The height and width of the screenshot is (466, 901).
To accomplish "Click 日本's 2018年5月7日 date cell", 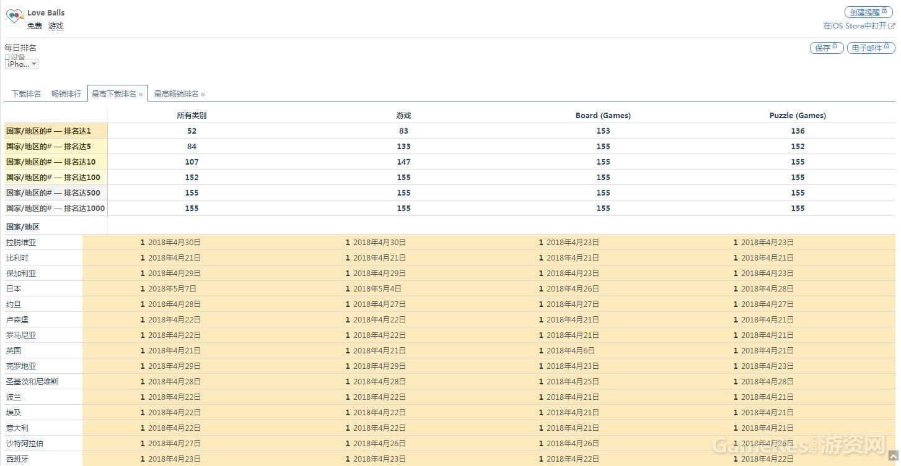I will [x=172, y=289].
